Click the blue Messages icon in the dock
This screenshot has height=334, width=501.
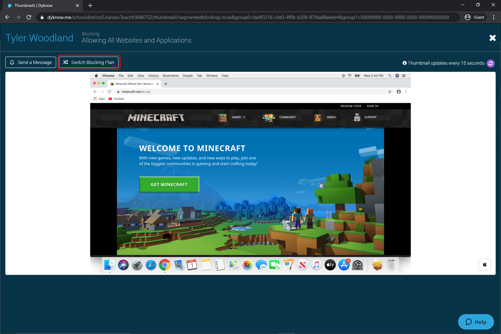pyautogui.click(x=261, y=265)
